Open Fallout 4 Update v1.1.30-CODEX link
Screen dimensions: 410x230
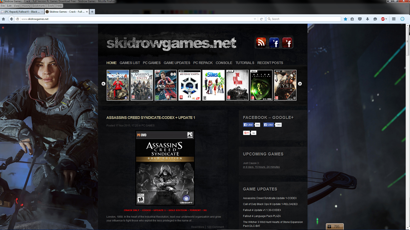262,210
